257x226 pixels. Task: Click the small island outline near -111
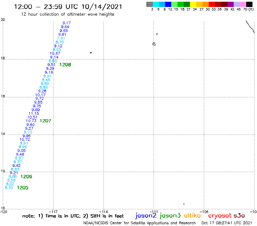pyautogui.click(x=154, y=44)
